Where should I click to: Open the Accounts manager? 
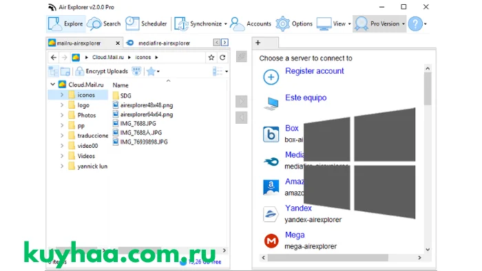click(251, 23)
